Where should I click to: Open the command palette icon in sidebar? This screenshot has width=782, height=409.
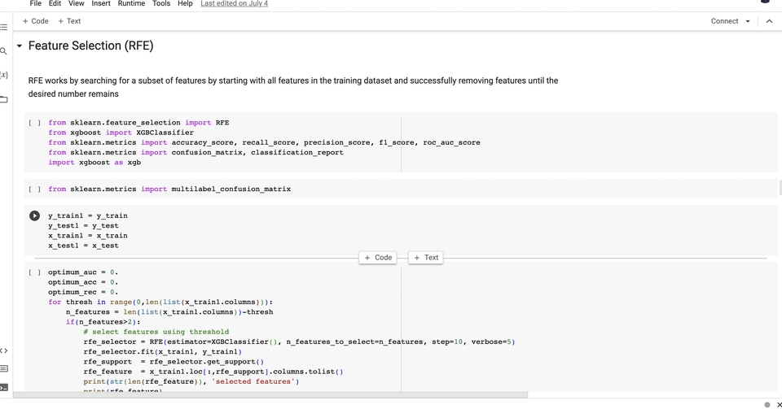pyautogui.click(x=3, y=368)
